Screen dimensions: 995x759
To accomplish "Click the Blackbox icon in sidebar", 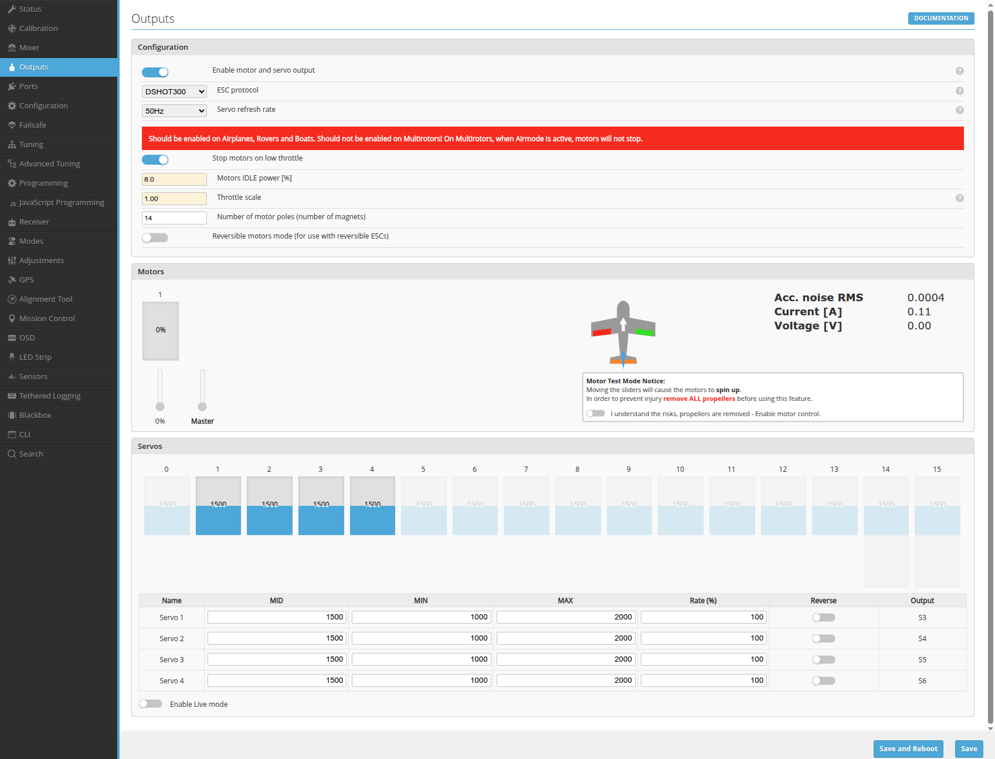I will pos(12,415).
